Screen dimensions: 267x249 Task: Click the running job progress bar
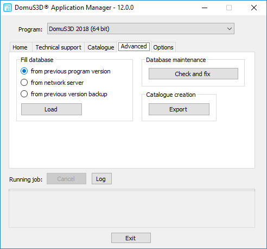pyautogui.click(x=132, y=190)
